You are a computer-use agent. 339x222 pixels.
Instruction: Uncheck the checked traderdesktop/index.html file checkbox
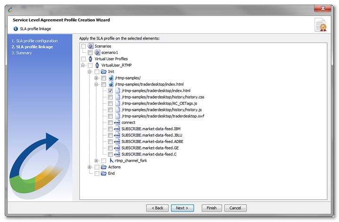(110, 90)
